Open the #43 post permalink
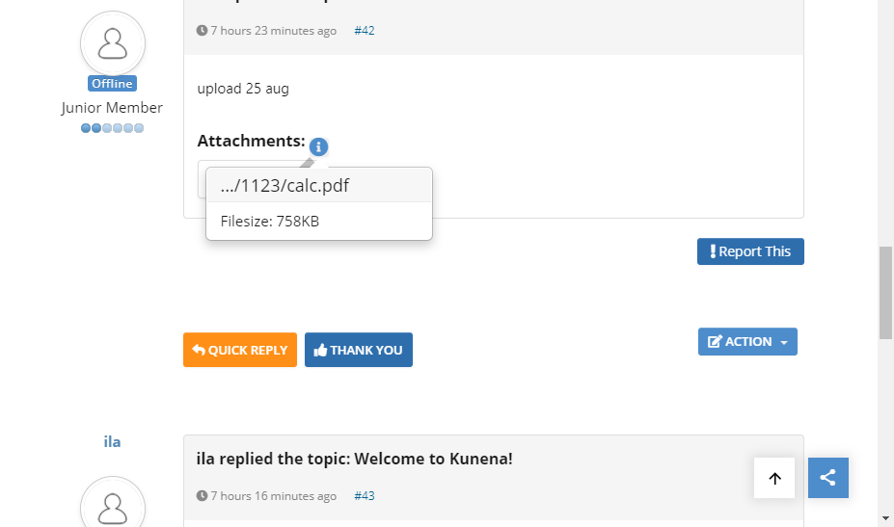The height and width of the screenshot is (527, 894). (365, 496)
